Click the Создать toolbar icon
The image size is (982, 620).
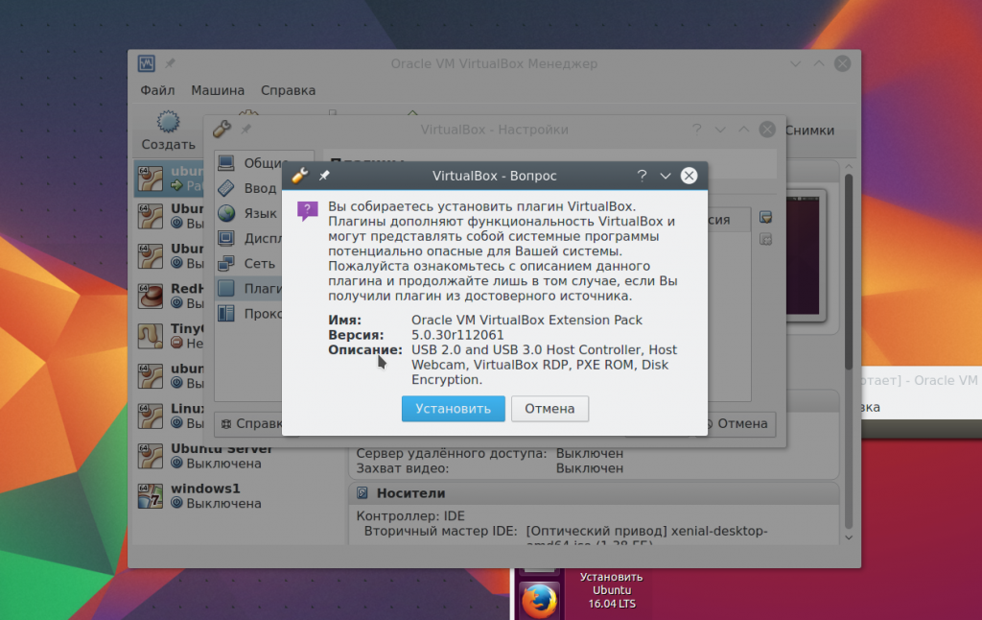(x=168, y=131)
